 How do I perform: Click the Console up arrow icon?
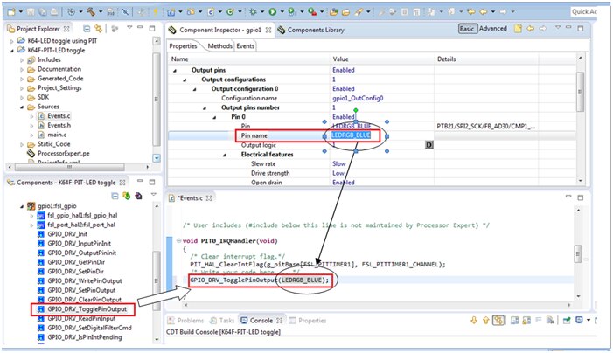tap(485, 321)
